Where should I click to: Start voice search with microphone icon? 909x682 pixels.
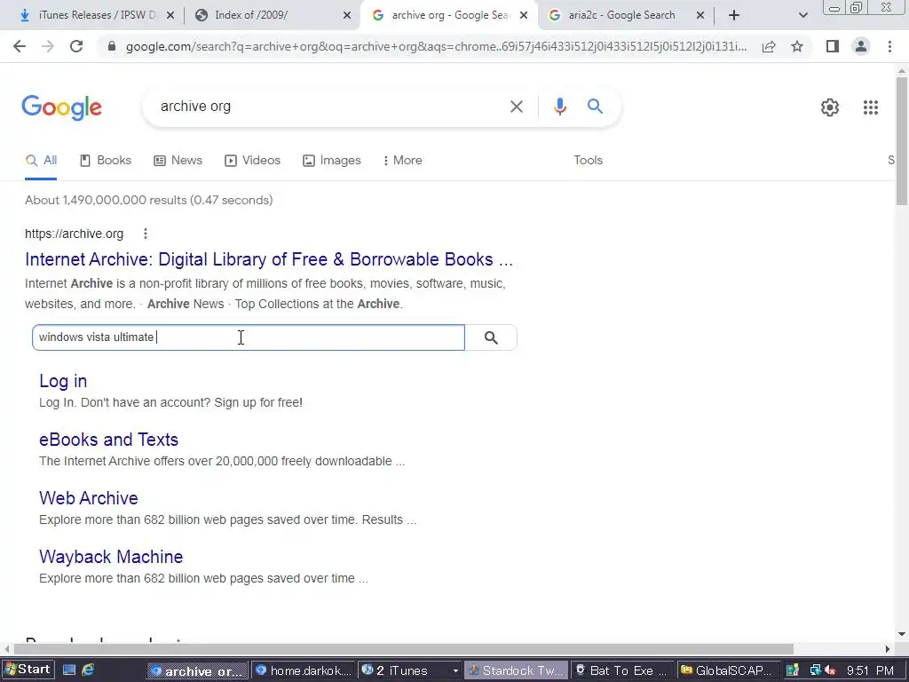pyautogui.click(x=559, y=107)
